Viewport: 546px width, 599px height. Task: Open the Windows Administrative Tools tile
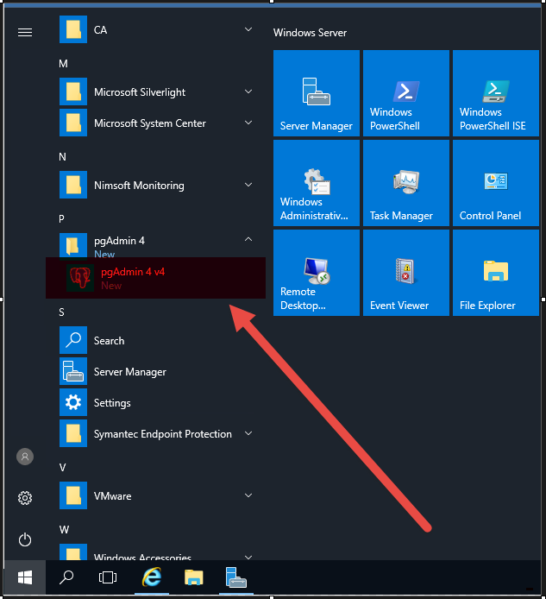tap(317, 183)
